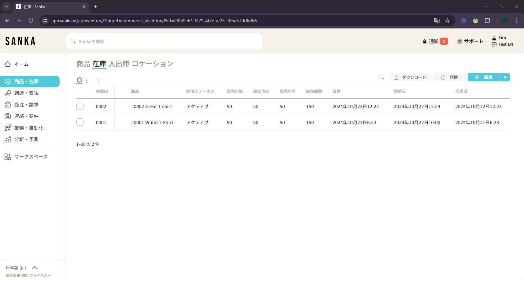
Task: Open notifications bell icon
Action: click(x=425, y=41)
